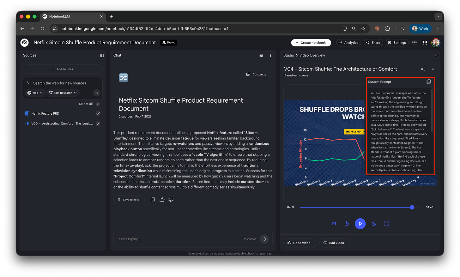This screenshot has height=277, width=460.
Task: Reload the NotebookLM page
Action: 42,29
